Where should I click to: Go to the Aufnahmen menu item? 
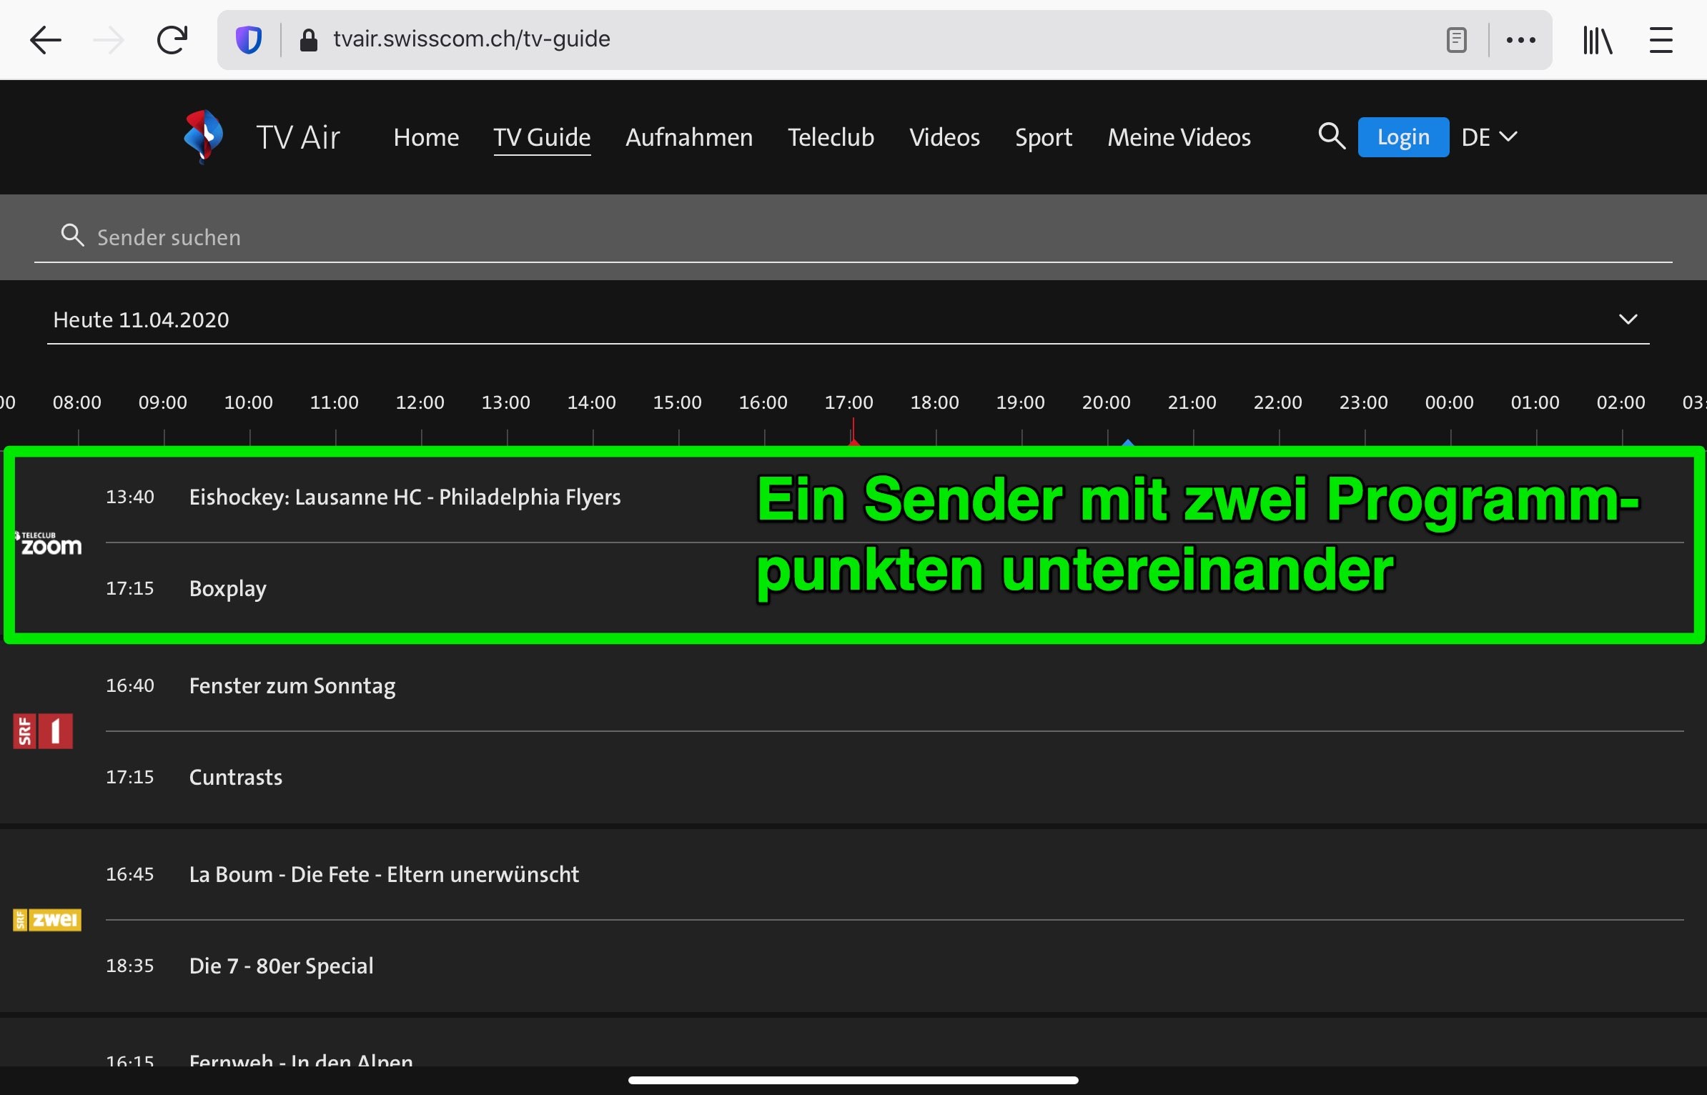click(689, 137)
